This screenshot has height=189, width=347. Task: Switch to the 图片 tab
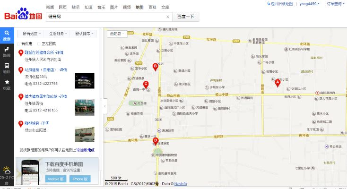click(x=114, y=7)
